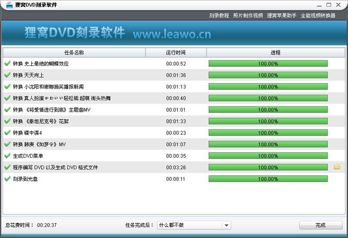Image resolution: width=348 pixels, height=238 pixels.
Task: Click the 进程 column header
Action: point(276,53)
